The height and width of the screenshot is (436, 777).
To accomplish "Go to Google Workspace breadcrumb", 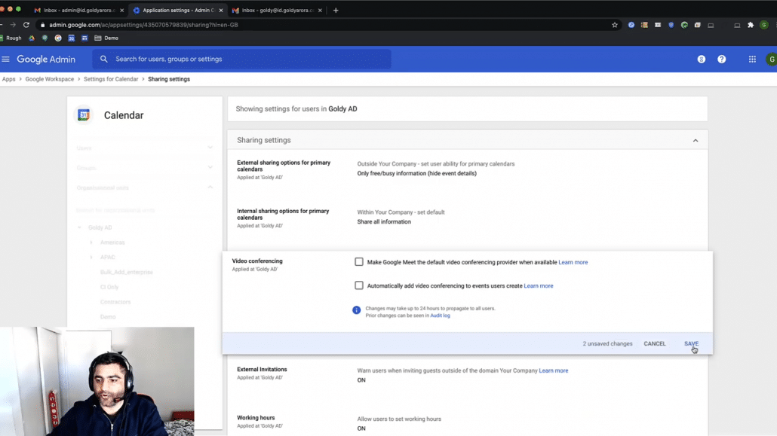I will click(x=50, y=79).
